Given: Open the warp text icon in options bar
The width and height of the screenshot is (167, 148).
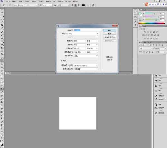Looking at the screenshot, I should click(x=88, y=5).
